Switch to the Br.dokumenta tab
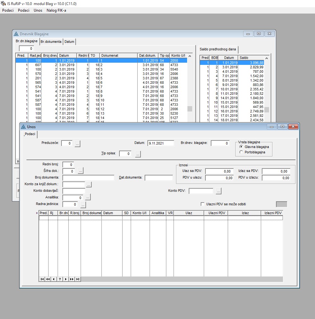The image size is (315, 319). tap(51, 42)
